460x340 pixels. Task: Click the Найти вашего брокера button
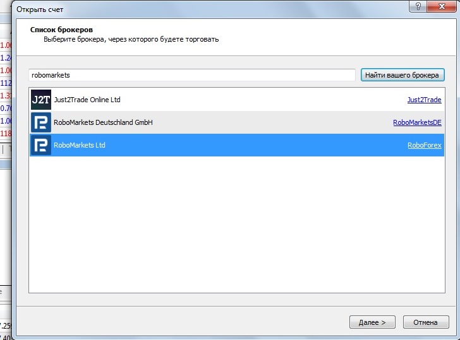point(402,75)
